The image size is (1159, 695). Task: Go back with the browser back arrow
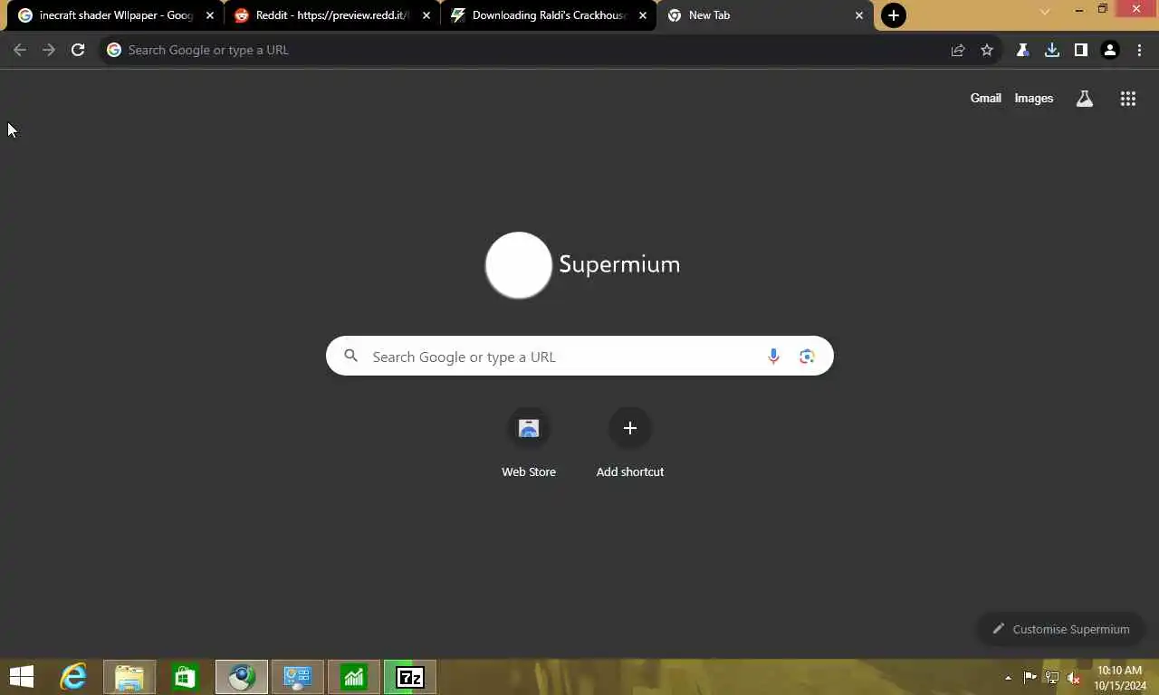coord(19,50)
